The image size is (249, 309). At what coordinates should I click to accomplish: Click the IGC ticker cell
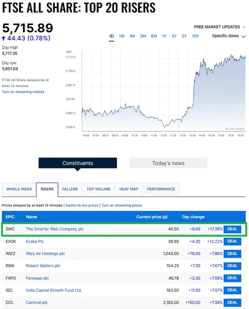point(9,290)
